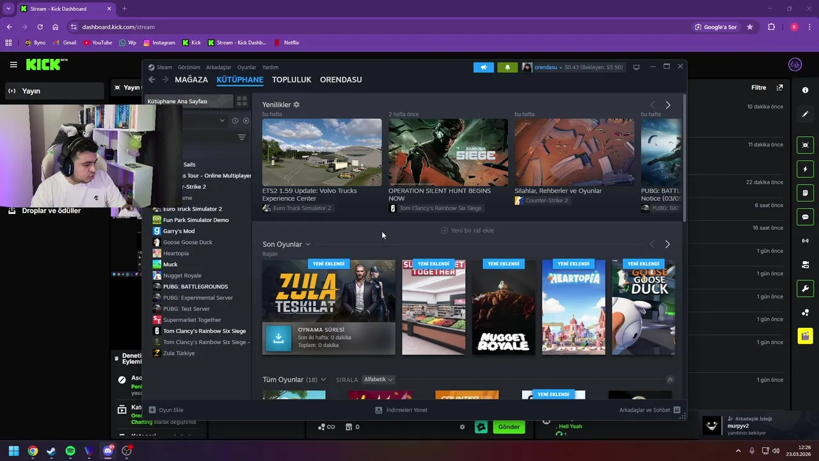The width and height of the screenshot is (819, 461).
Task: Open Steam from Windows taskbar
Action: [51, 451]
